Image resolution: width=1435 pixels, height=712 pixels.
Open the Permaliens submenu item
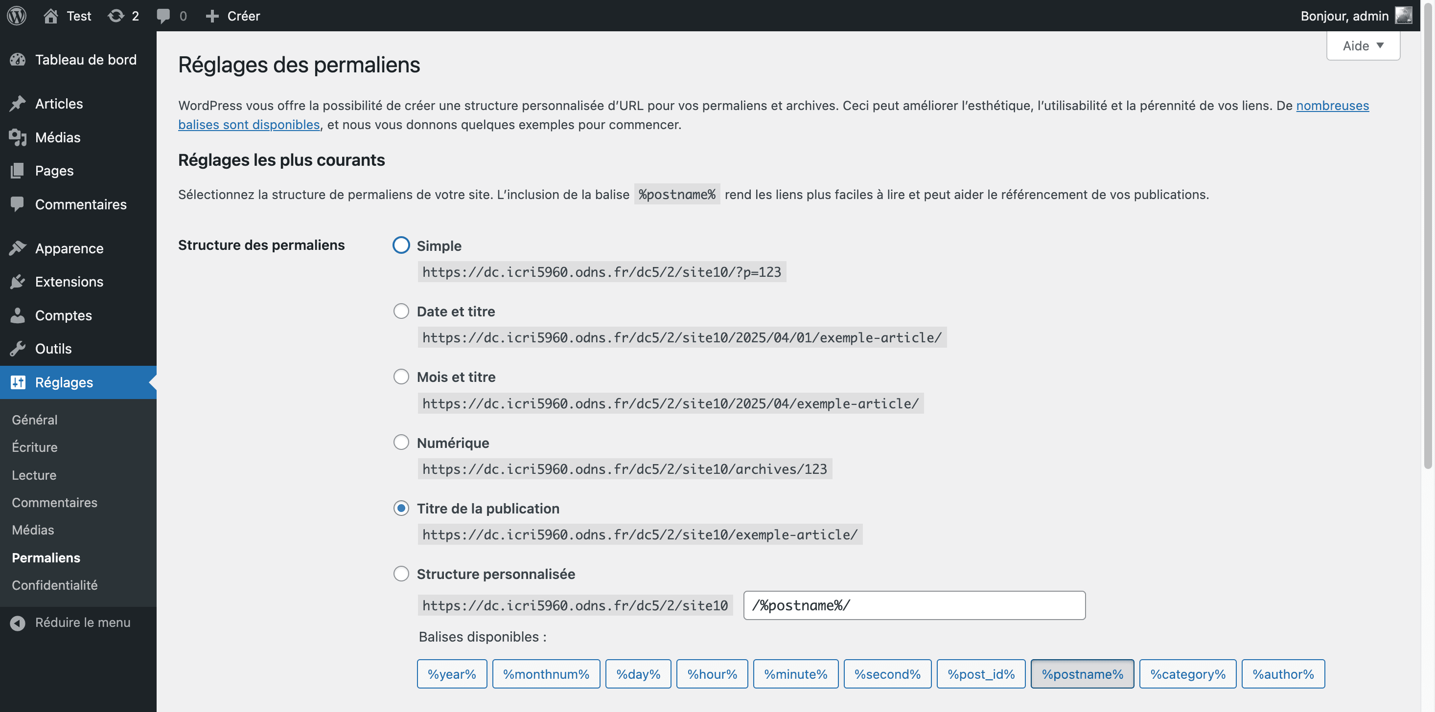tap(46, 558)
